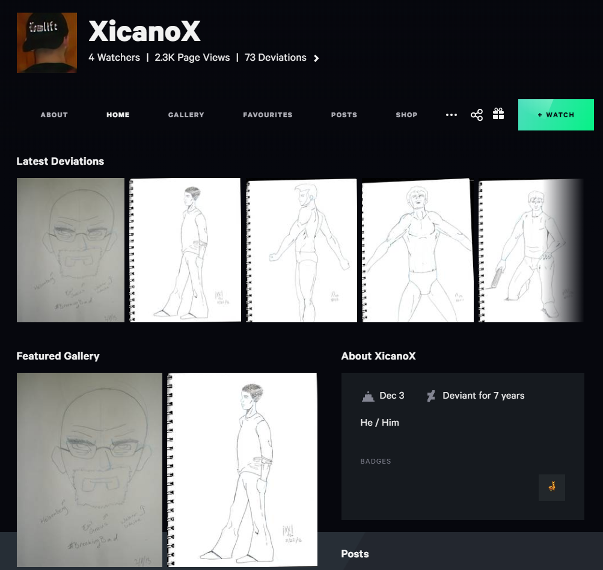Click the Latest Deviations heading
Viewport: 603px width, 570px height.
click(60, 161)
